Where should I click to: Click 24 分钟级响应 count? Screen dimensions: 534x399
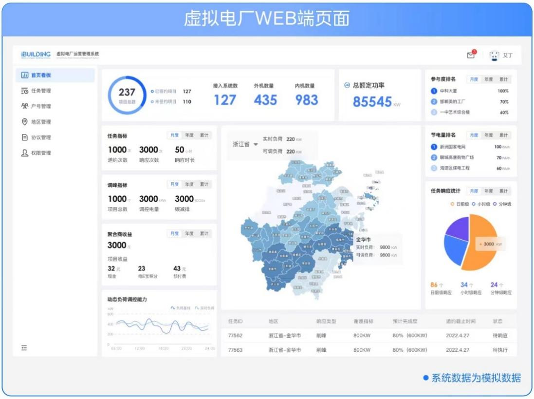coord(494,285)
